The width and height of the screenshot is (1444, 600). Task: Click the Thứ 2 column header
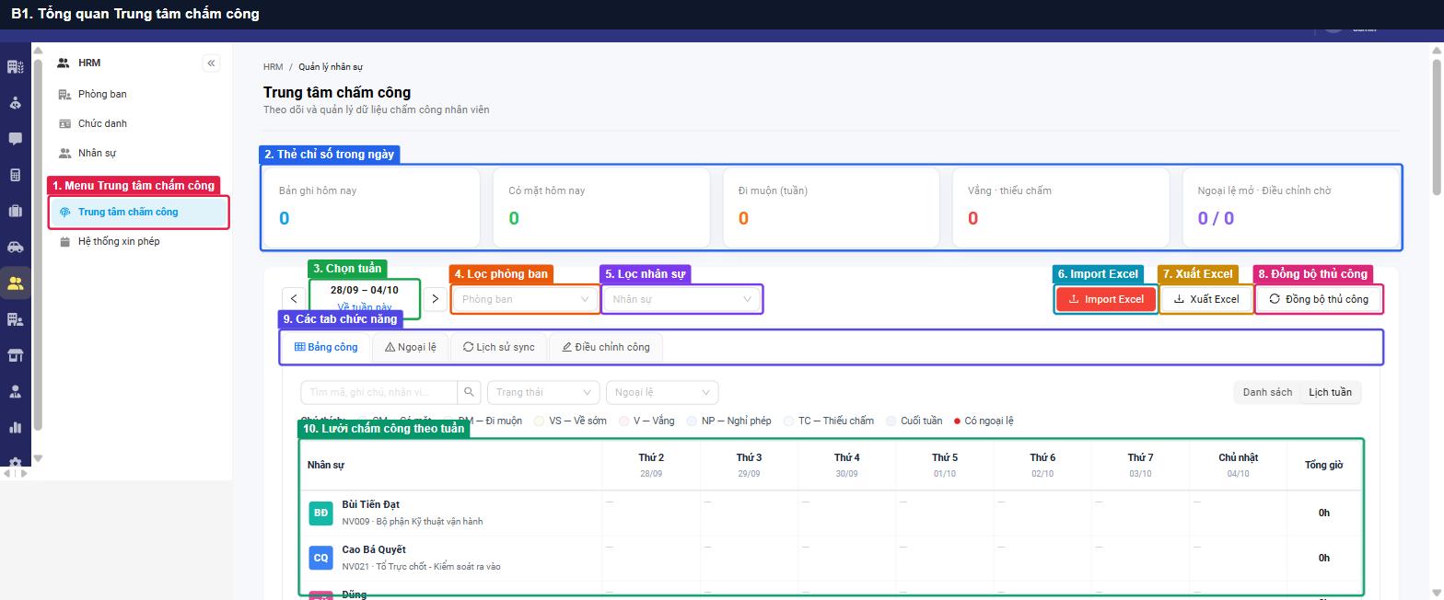(651, 465)
